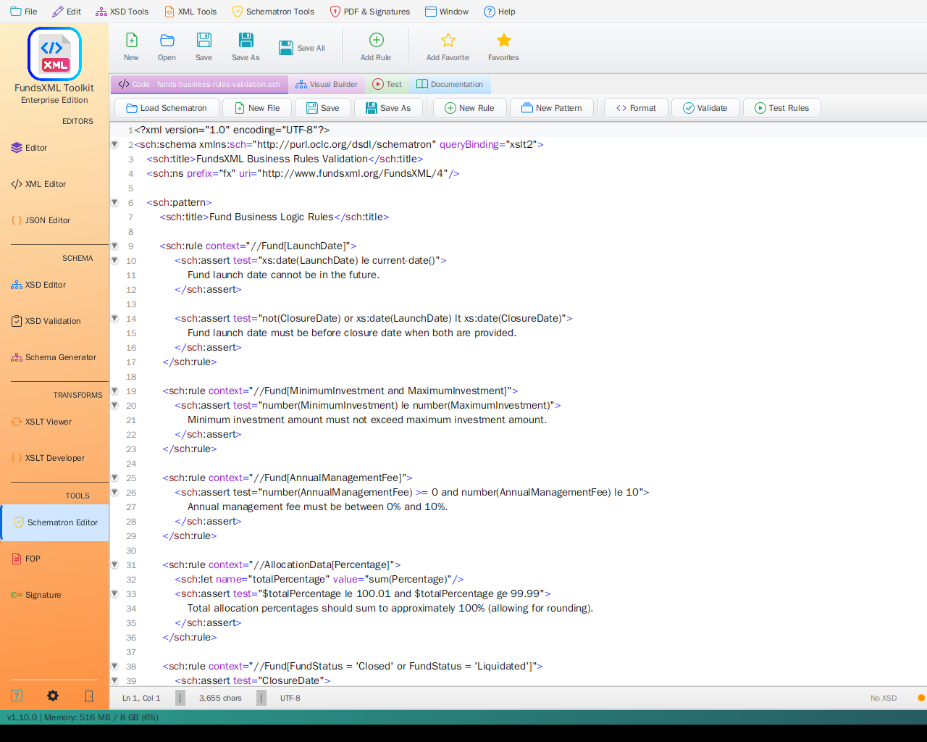Click the New Rule button

click(470, 108)
